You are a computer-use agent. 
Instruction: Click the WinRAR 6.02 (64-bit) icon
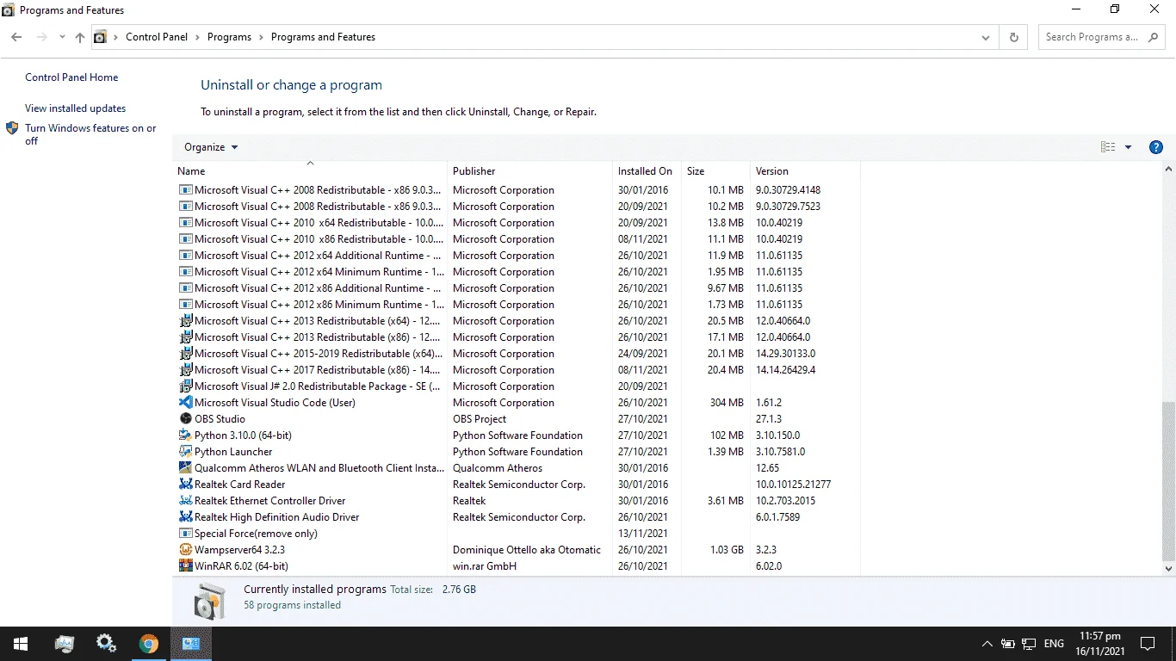[185, 566]
